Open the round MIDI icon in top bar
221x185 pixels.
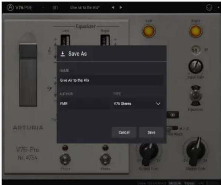[209, 8]
